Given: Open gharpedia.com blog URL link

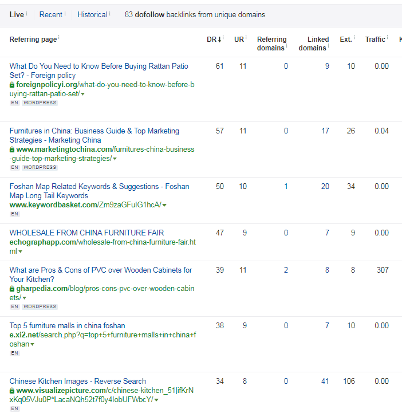Looking at the screenshot, I should click(x=102, y=293).
